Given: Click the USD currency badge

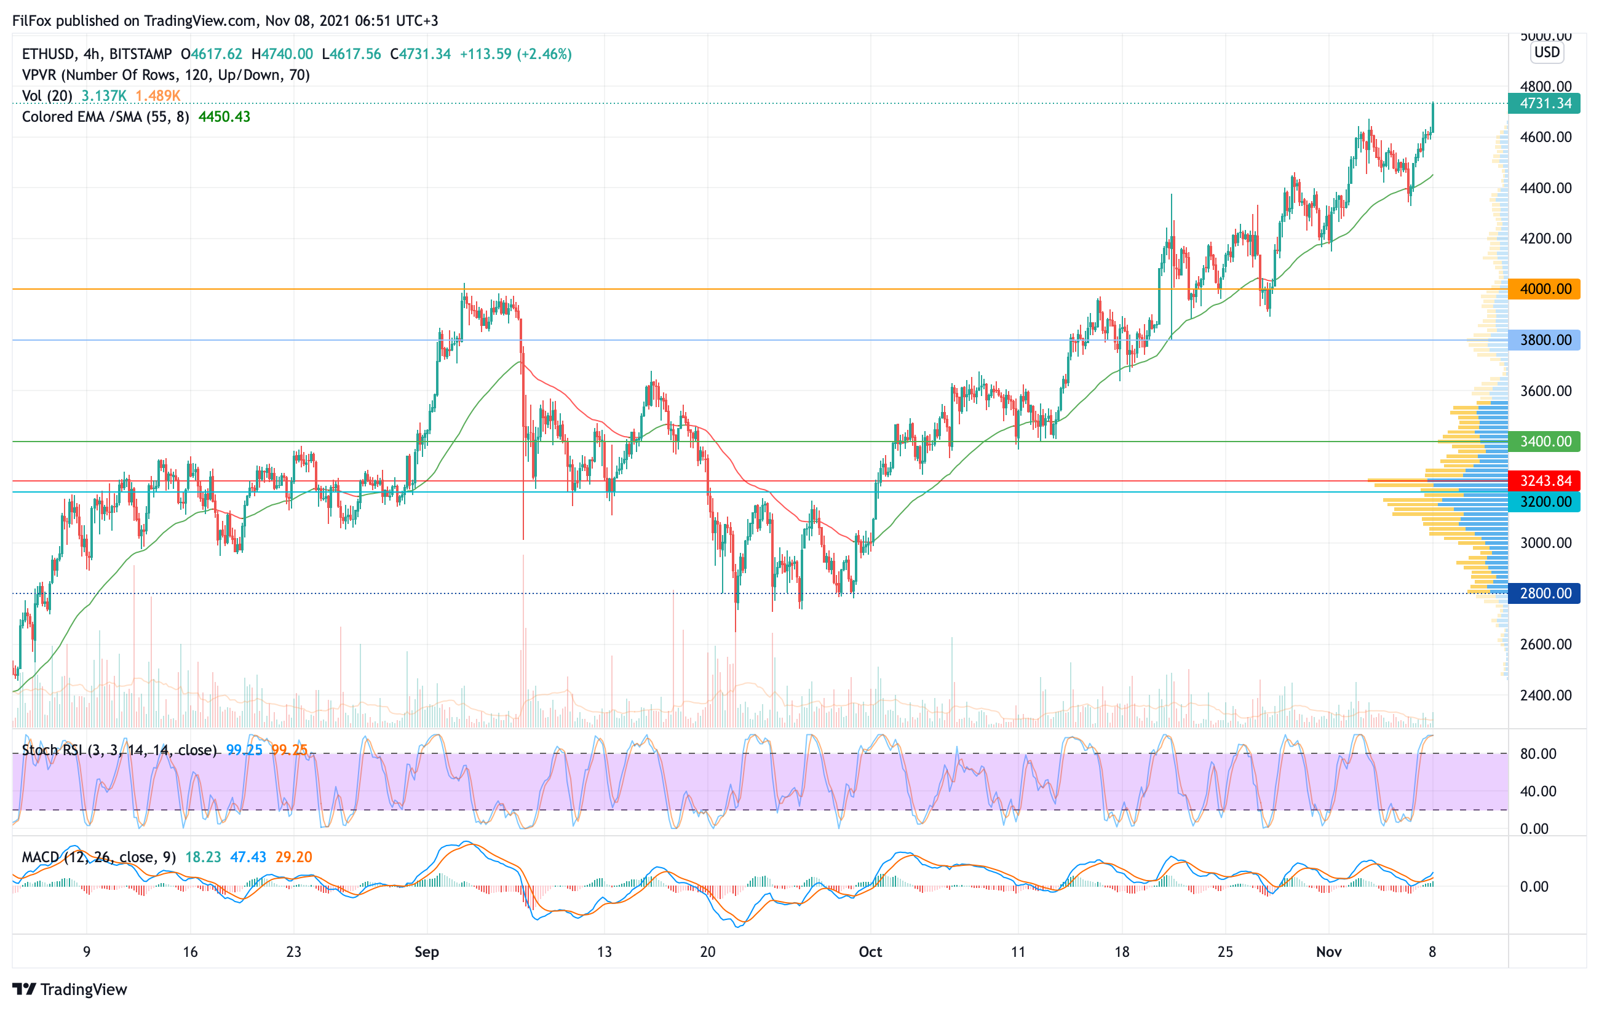Looking at the screenshot, I should [x=1547, y=52].
